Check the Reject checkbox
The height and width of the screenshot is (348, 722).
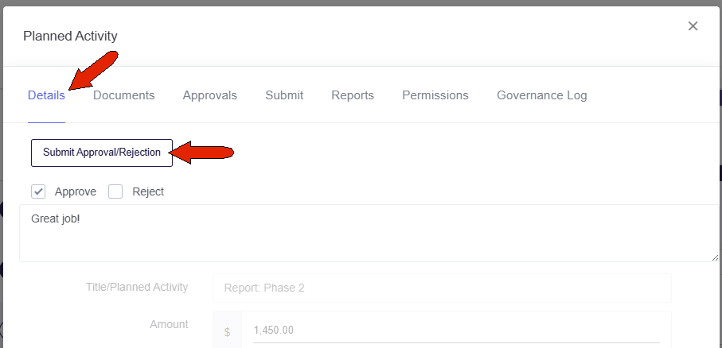click(115, 191)
